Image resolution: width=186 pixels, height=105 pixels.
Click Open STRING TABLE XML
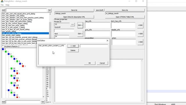[125, 17]
